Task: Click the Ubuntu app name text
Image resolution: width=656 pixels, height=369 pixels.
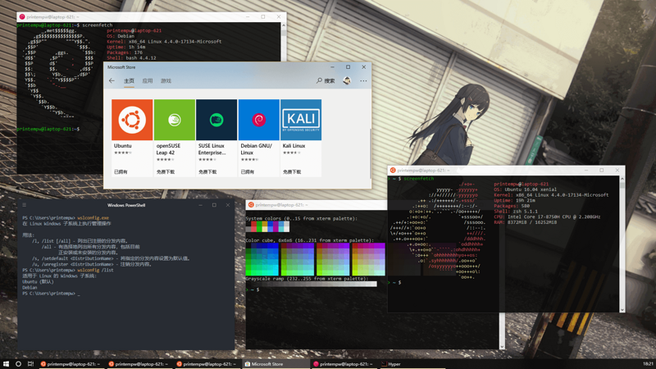Action: point(122,146)
